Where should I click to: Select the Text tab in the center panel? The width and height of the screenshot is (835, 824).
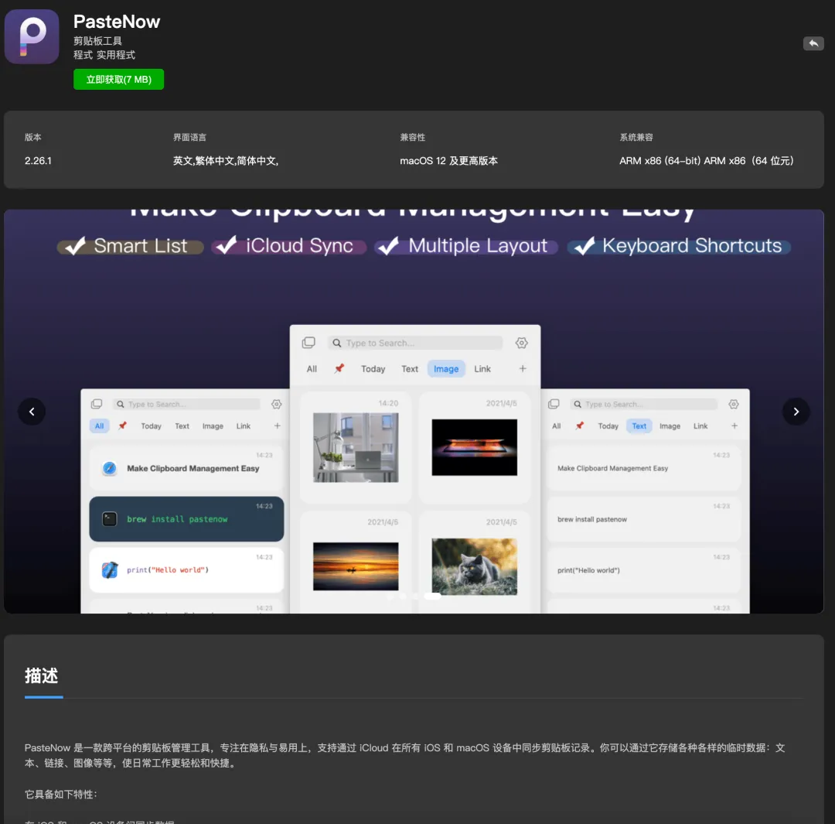(x=410, y=369)
